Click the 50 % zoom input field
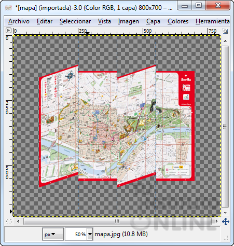Viewport: 234px width, 246px height. (76, 234)
